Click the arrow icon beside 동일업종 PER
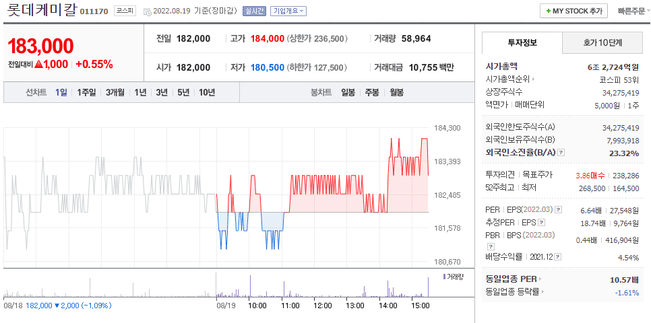651x323 pixels. coord(541,279)
